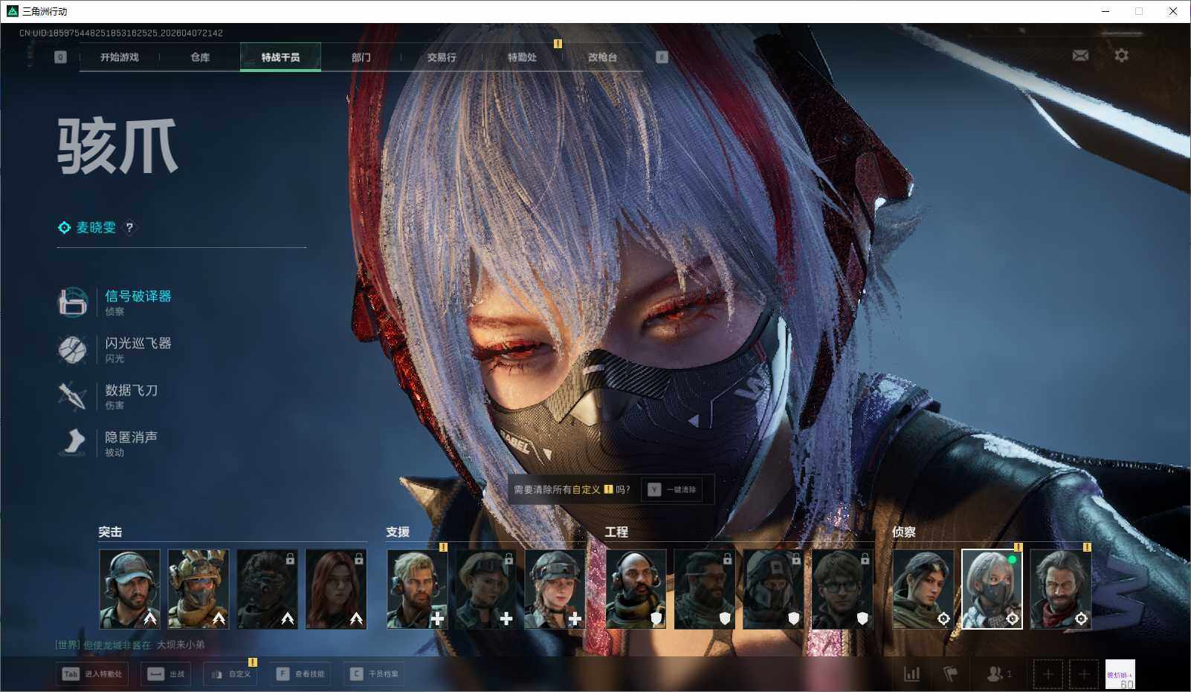Open settings with the gear icon
Screen dimensions: 1191x692
click(1121, 56)
